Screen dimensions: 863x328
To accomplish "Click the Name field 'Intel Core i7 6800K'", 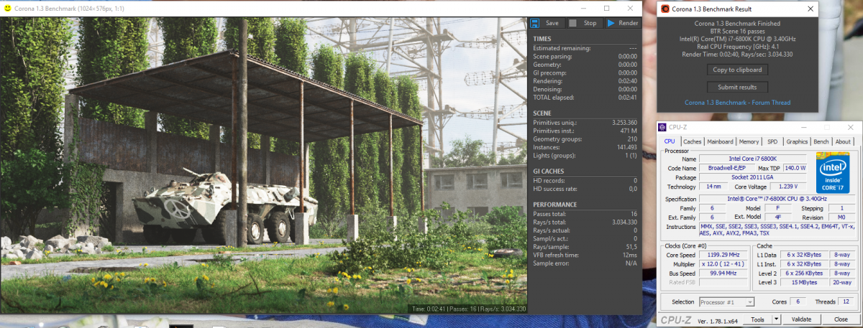I will pos(753,158).
